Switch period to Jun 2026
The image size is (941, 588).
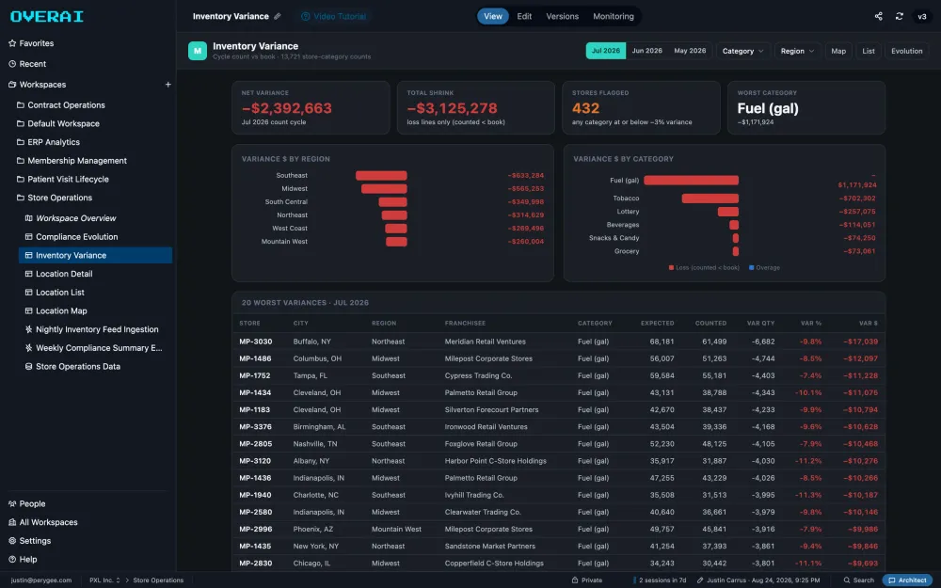(x=647, y=51)
